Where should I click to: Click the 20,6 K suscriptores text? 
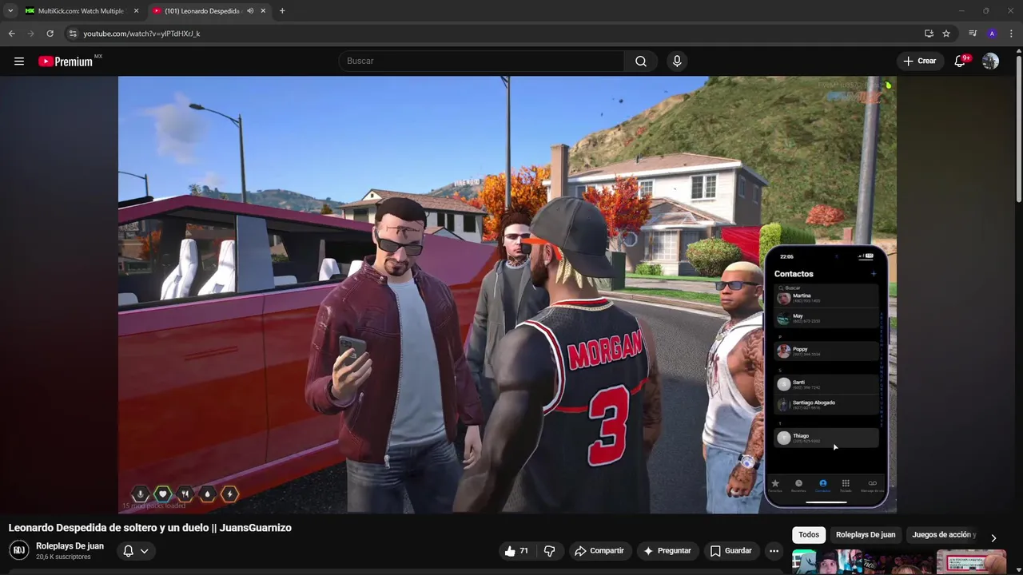coord(63,557)
